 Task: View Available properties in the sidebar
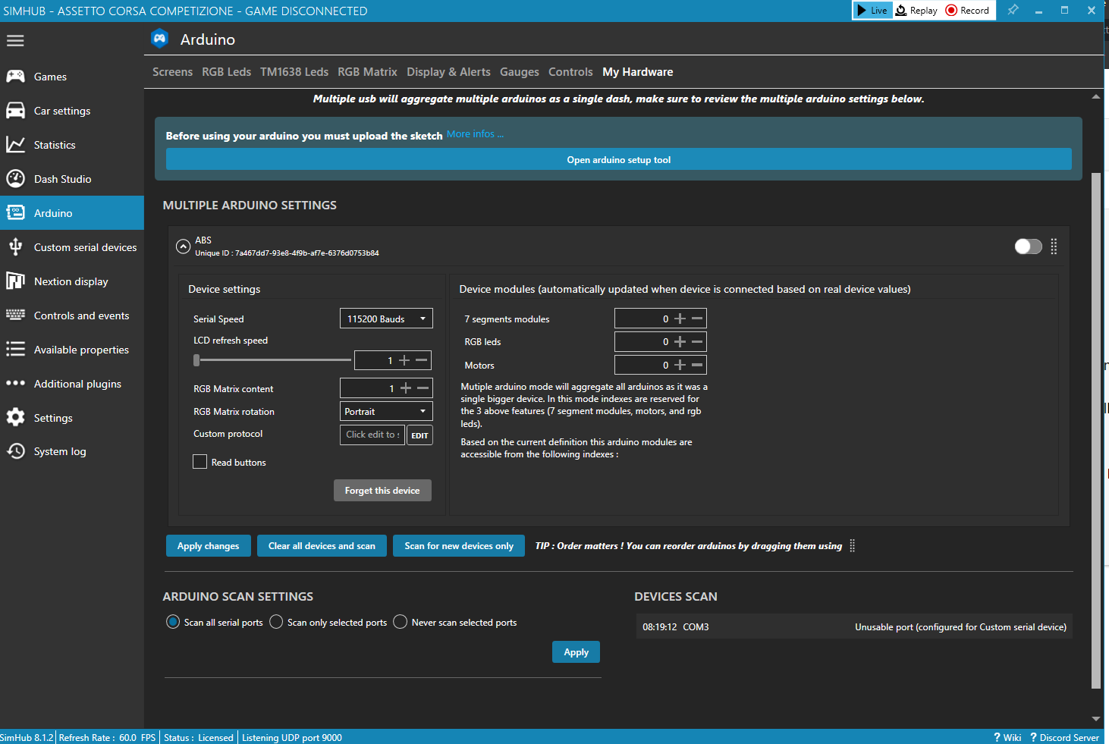click(x=81, y=349)
